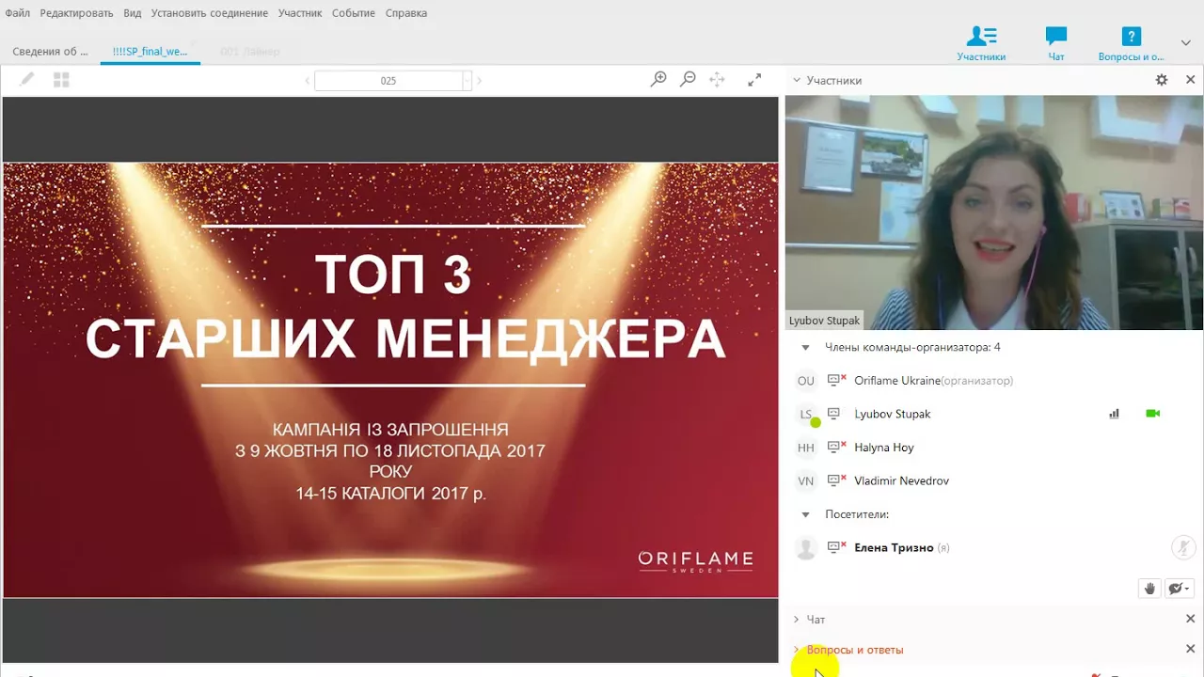
Task: Switch to the !!!!SP_final_we... tab
Action: 150,52
